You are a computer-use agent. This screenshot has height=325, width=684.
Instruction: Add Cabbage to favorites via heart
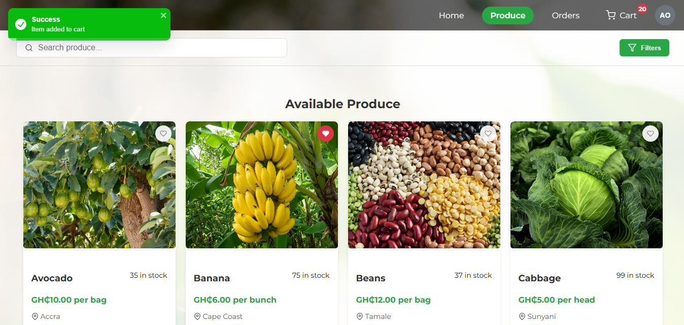point(651,134)
